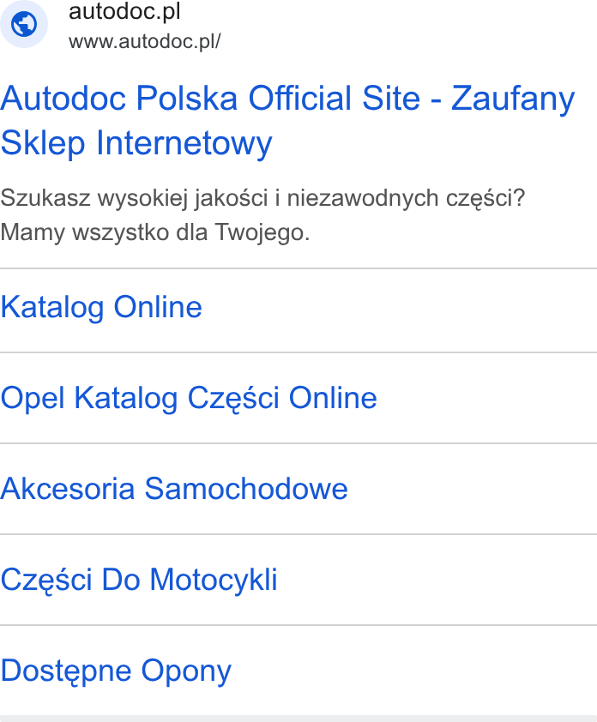
Task: Click the word 'Zaufany' in the title
Action: pyautogui.click(x=513, y=99)
